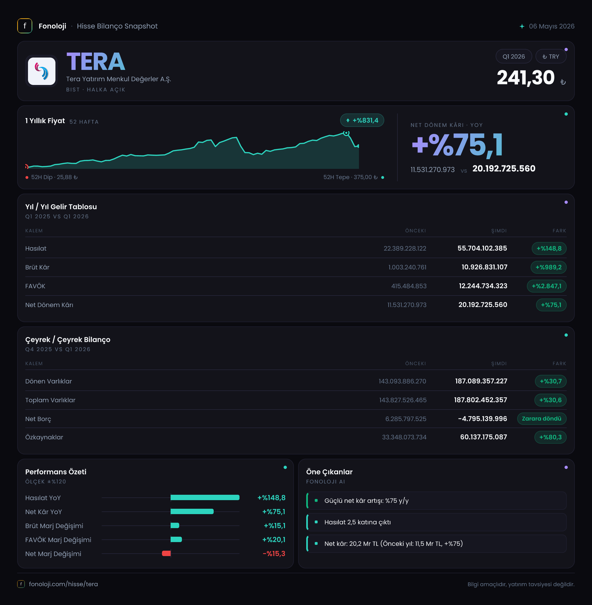The image size is (592, 605).
Task: Click the Brüt Marj Değişimi bar
Action: pos(175,525)
